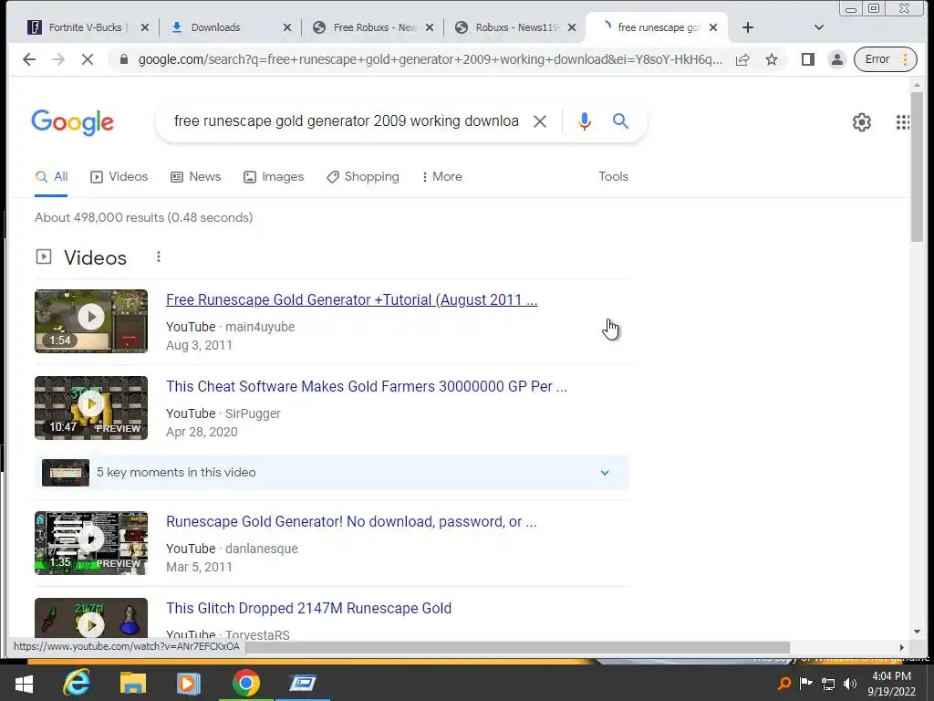Open the More filters dropdown

pyautogui.click(x=441, y=176)
